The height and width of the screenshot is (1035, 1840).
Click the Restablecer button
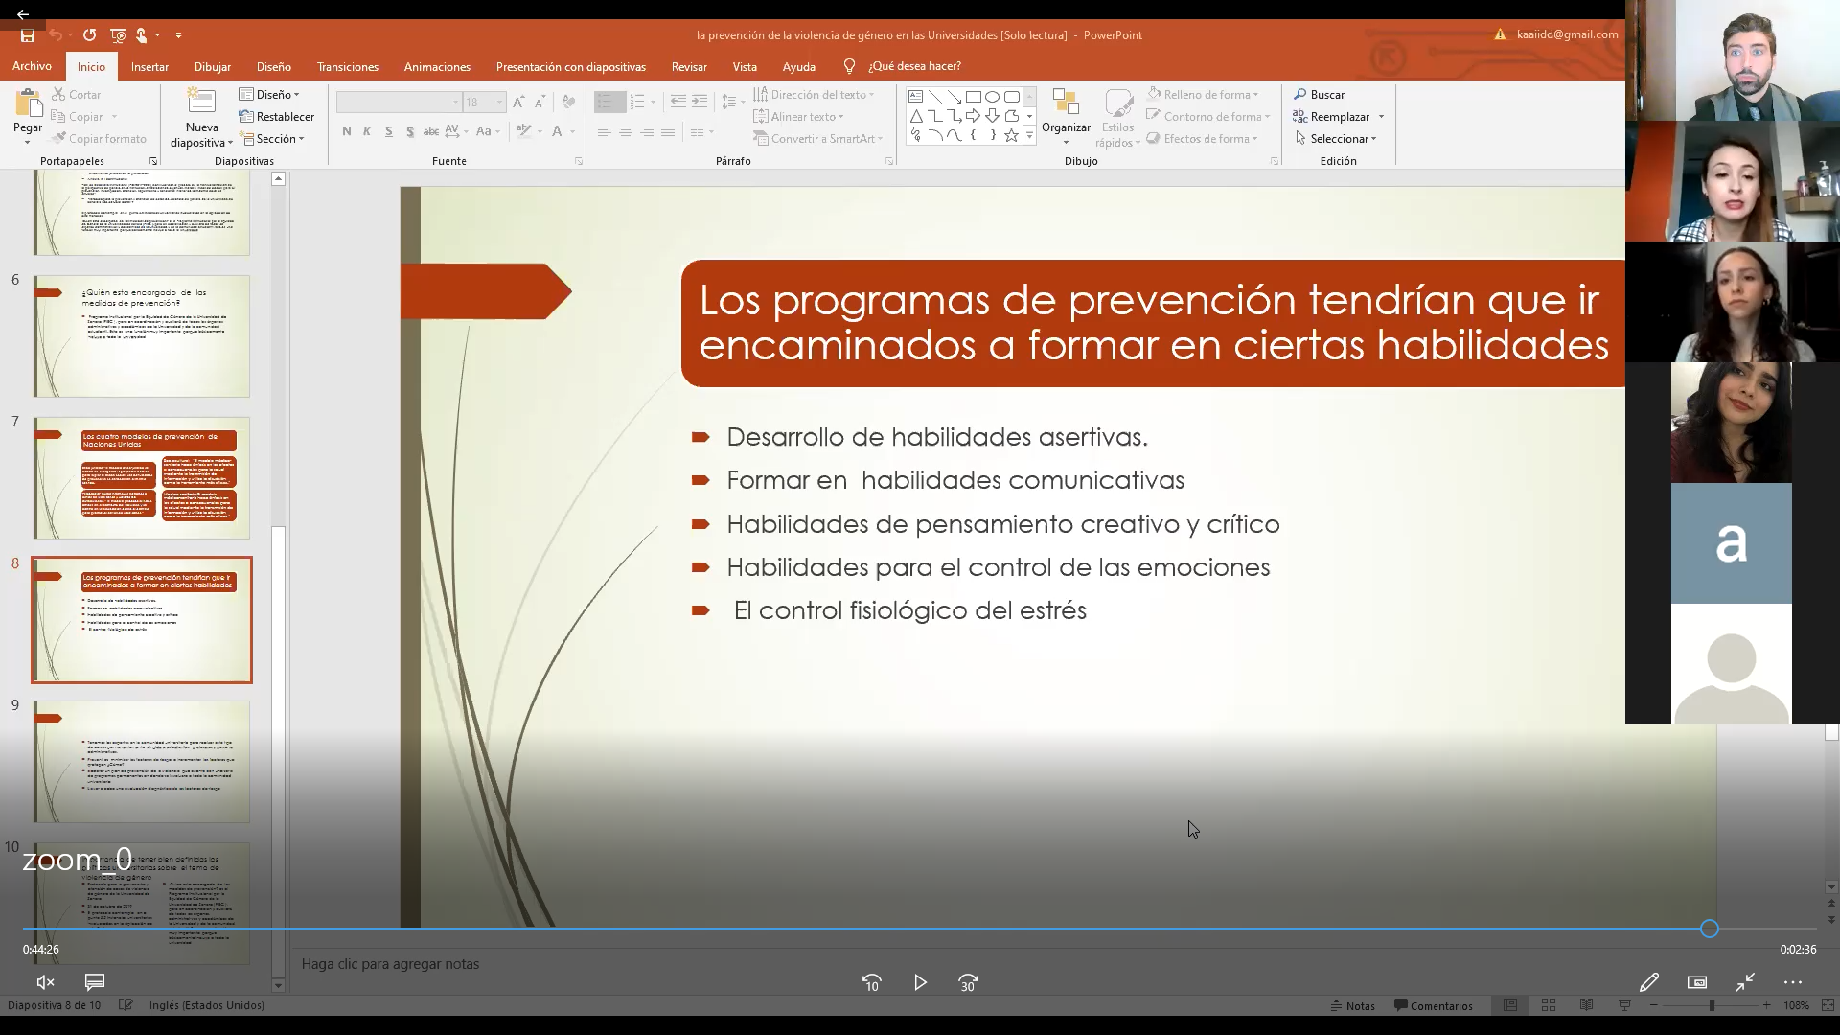click(277, 117)
